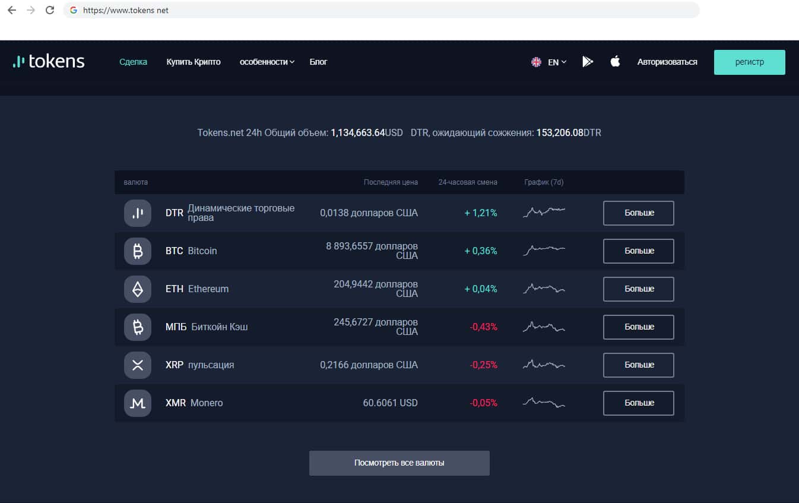
Task: Go back using browser back arrow
Action: (11, 10)
